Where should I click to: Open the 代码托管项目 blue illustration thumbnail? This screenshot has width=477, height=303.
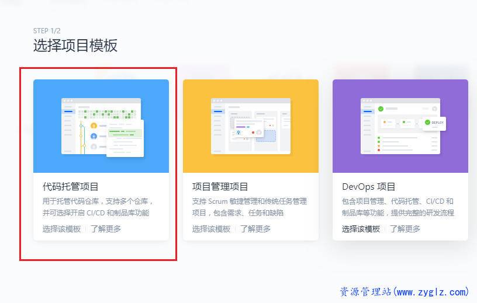pyautogui.click(x=101, y=126)
